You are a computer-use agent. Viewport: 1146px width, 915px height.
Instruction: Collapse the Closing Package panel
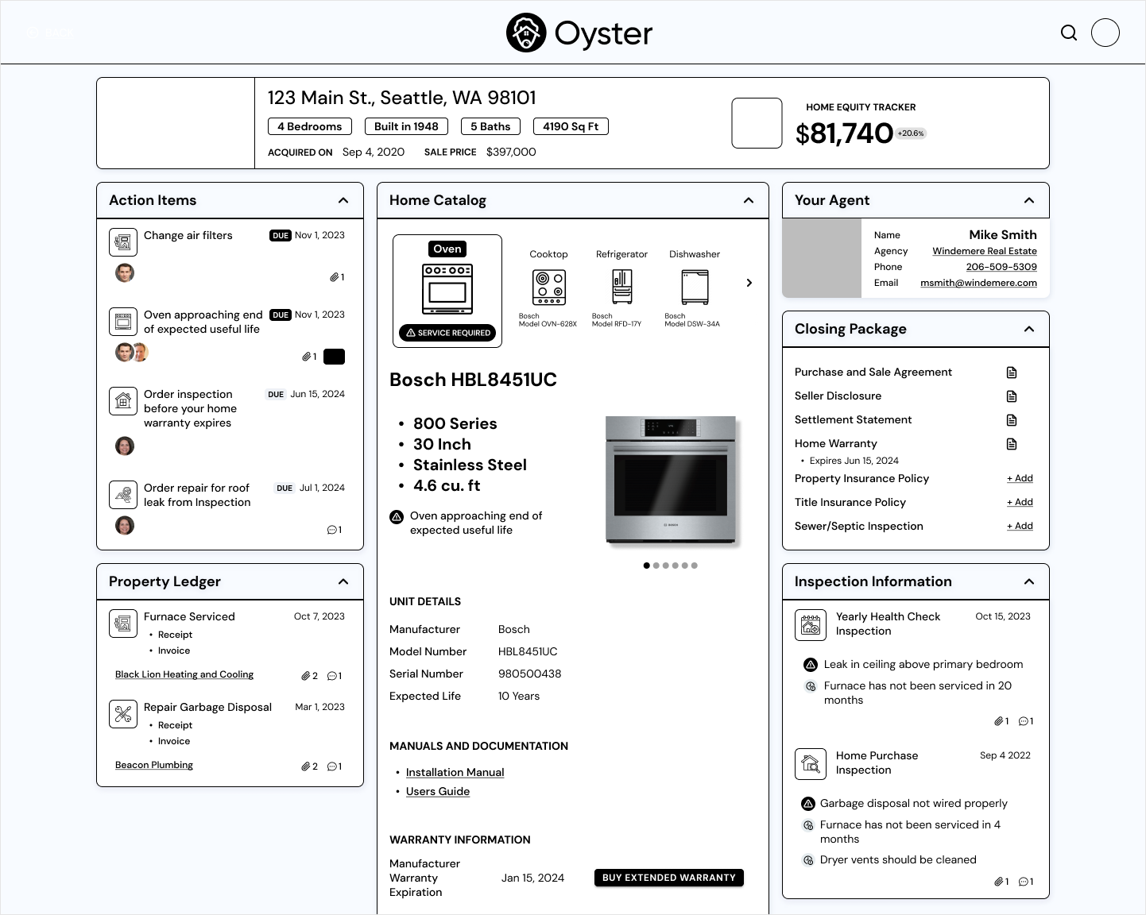[1029, 329]
